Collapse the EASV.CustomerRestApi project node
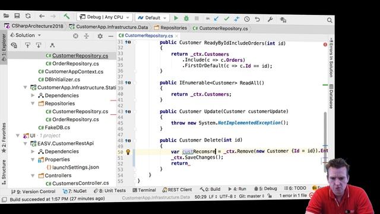The image size is (380, 214). coord(25,143)
